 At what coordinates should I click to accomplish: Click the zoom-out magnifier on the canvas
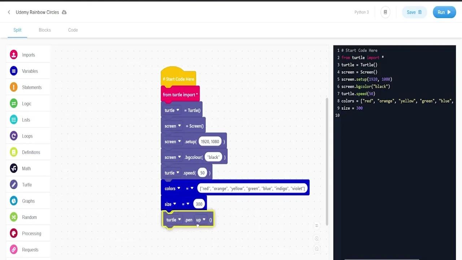(x=317, y=248)
